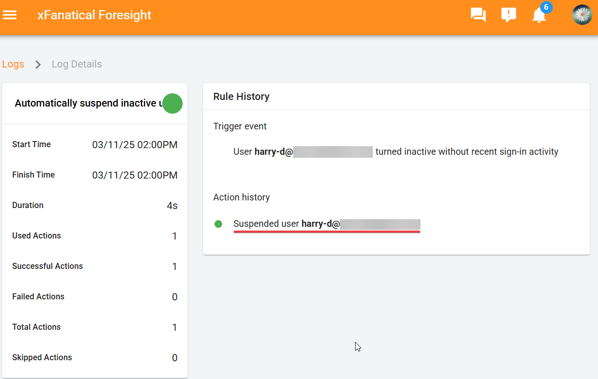Viewport: 598px width, 379px height.
Task: Expand the Trigger event section
Action: coord(239,126)
